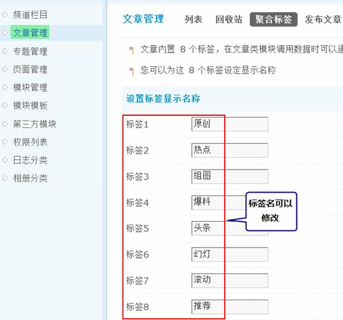Open 日志分类 sidebar item
The height and width of the screenshot is (320, 343).
[x=30, y=160]
